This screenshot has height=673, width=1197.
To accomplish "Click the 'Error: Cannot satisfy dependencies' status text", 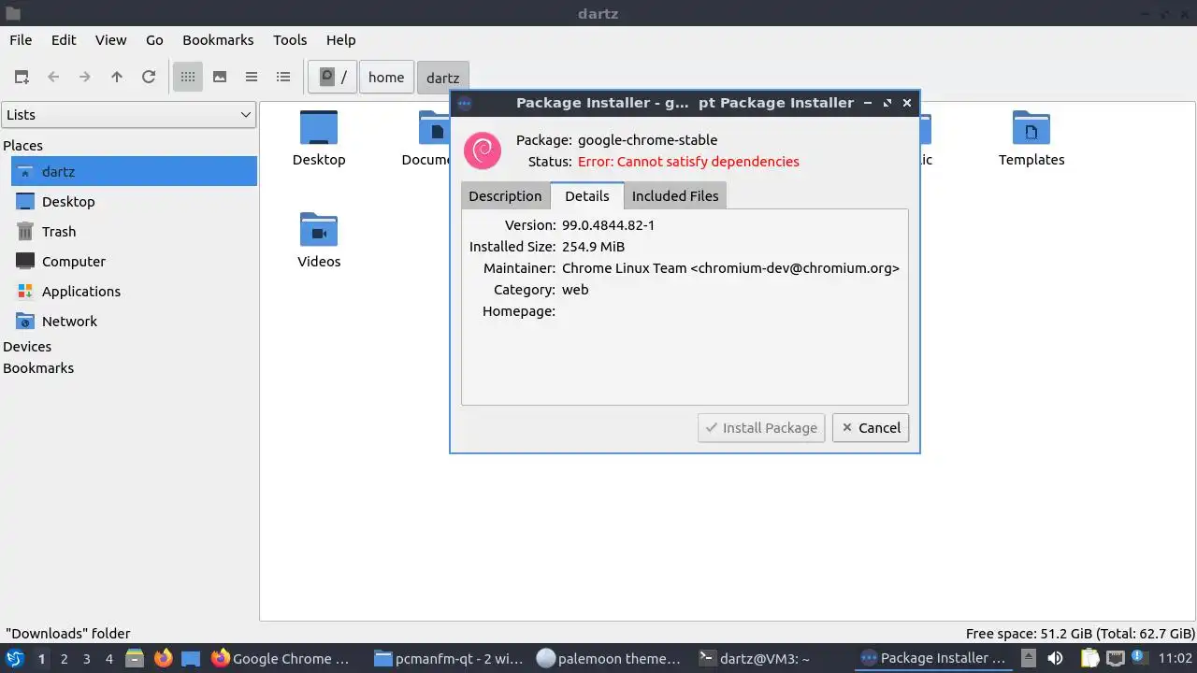I will point(688,161).
